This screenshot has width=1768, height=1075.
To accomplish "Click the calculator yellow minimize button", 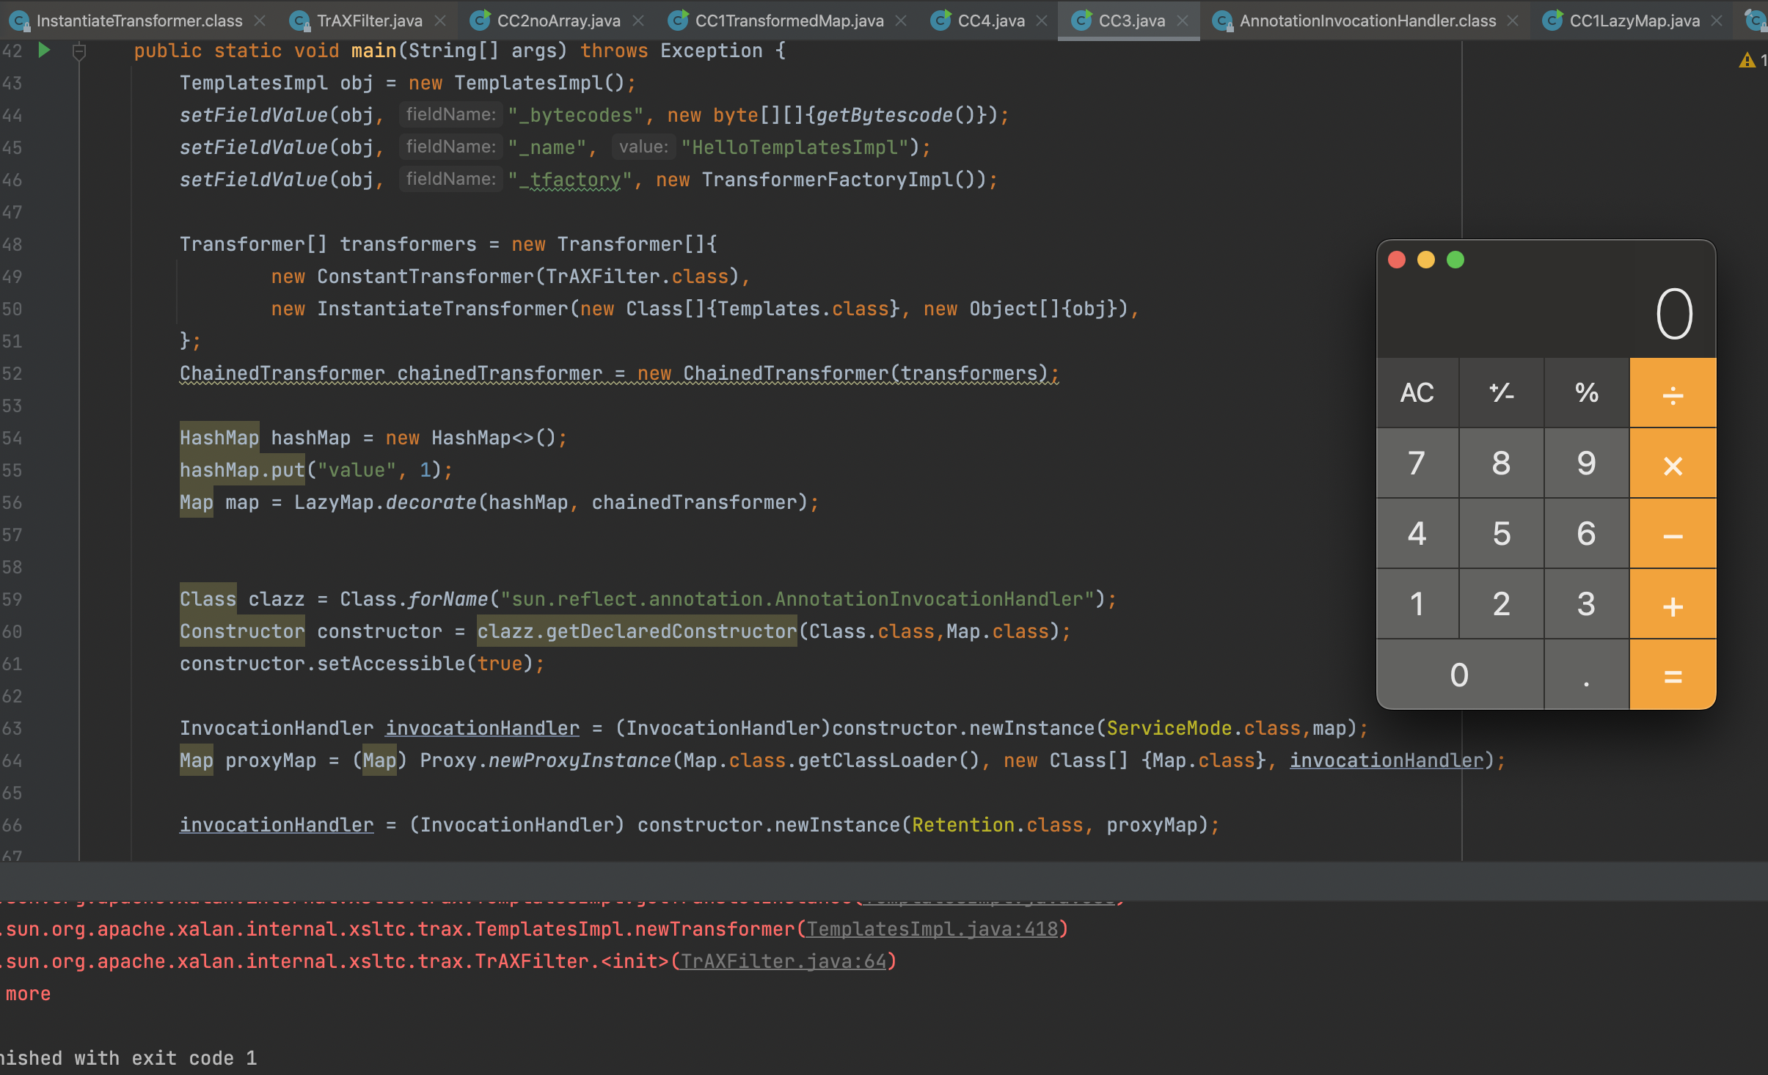I will [x=1425, y=260].
